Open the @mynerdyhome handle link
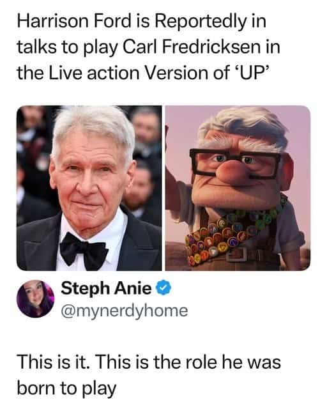 point(125,311)
